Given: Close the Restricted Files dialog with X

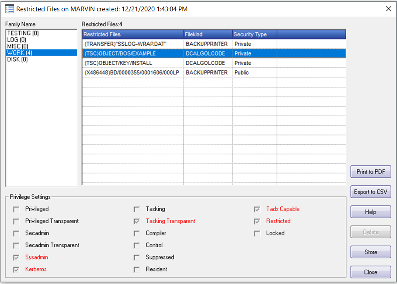Looking at the screenshot, I should pos(388,9).
